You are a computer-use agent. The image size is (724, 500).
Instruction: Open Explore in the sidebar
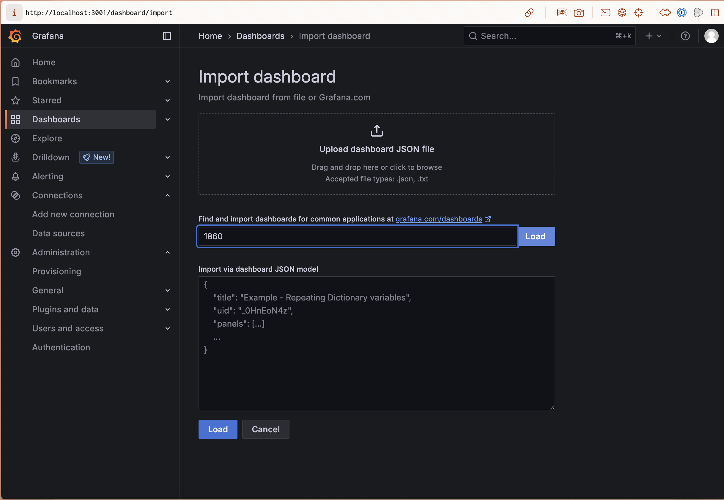pos(47,138)
